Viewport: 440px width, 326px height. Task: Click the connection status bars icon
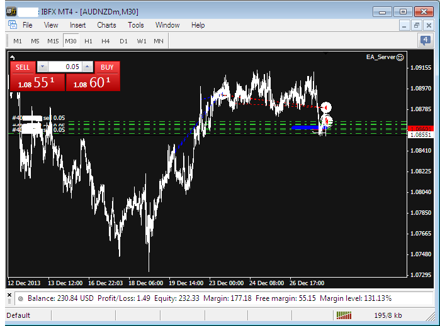(344, 315)
